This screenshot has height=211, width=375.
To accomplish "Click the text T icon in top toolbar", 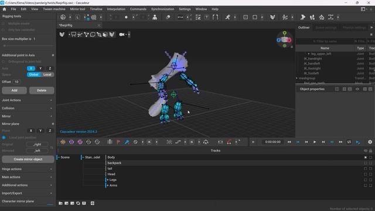I will point(207,17).
